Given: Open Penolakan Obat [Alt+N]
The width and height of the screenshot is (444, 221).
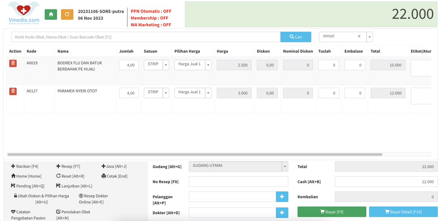Looking at the screenshot, I should click(73, 215).
